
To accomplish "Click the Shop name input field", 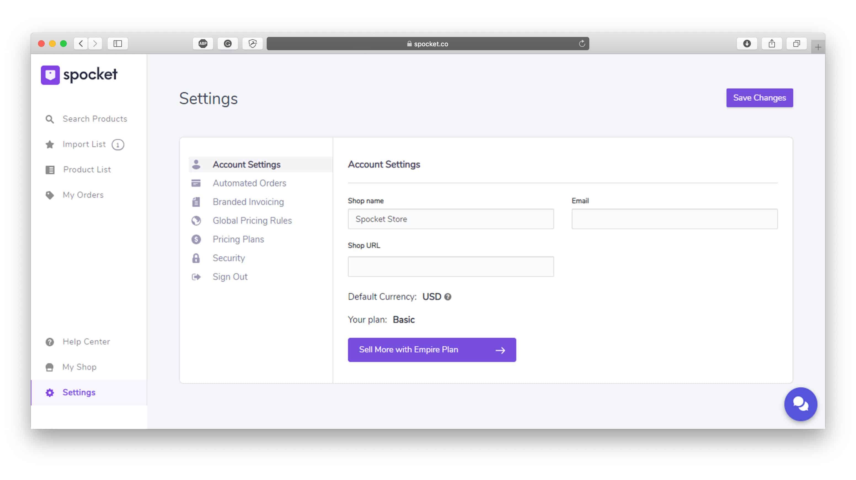I will [450, 219].
